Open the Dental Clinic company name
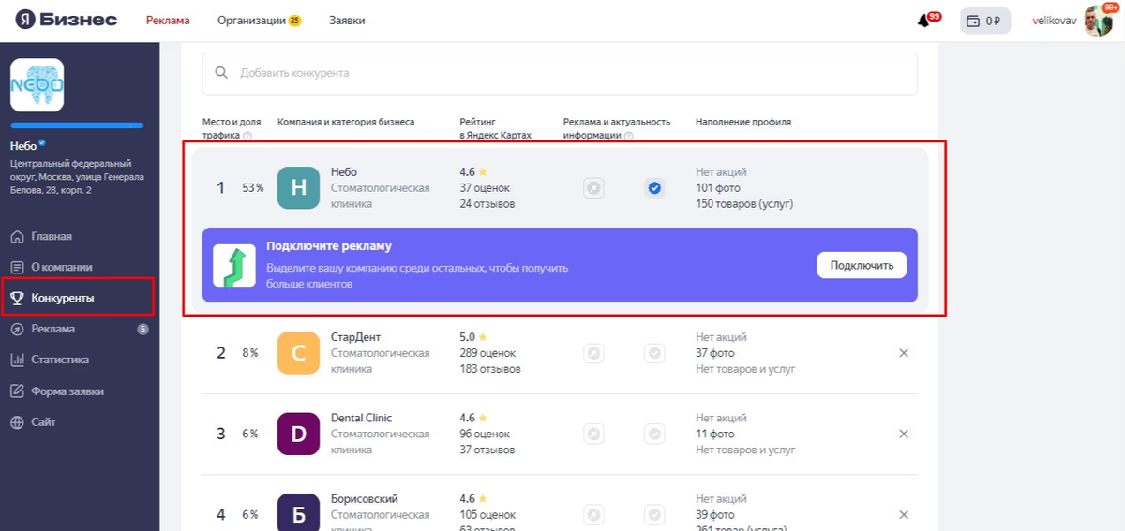This screenshot has height=531, width=1125. point(362,418)
